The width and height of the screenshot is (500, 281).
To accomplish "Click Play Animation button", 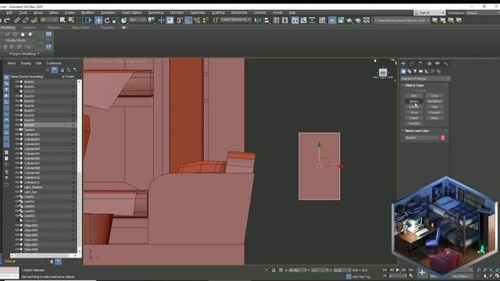I will point(398,270).
